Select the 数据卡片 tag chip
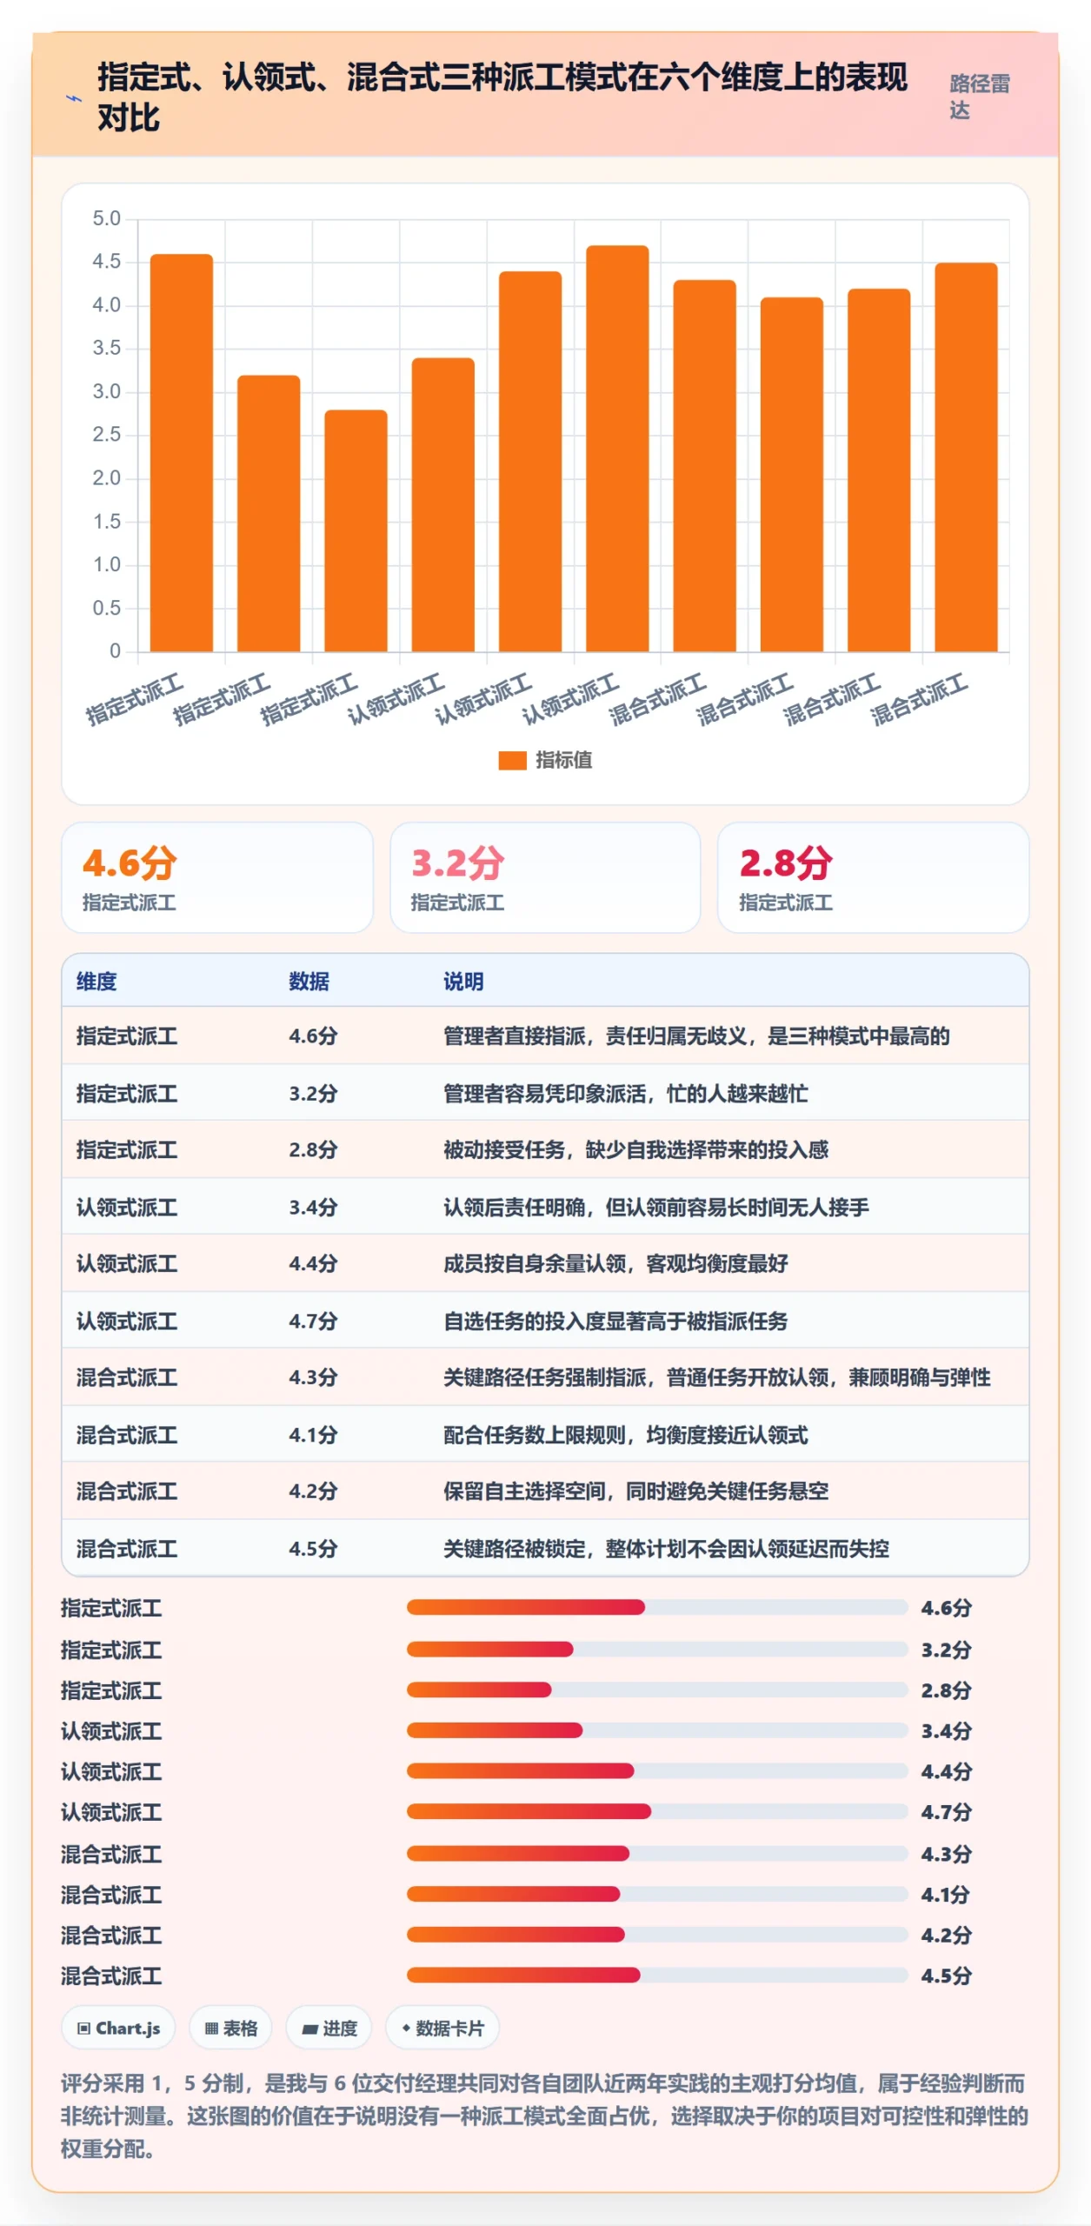 (x=442, y=2029)
